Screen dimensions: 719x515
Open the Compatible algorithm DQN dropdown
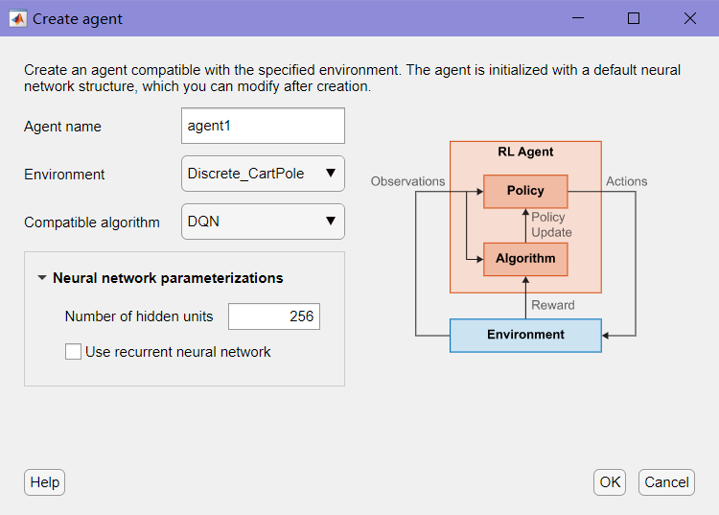coord(263,222)
